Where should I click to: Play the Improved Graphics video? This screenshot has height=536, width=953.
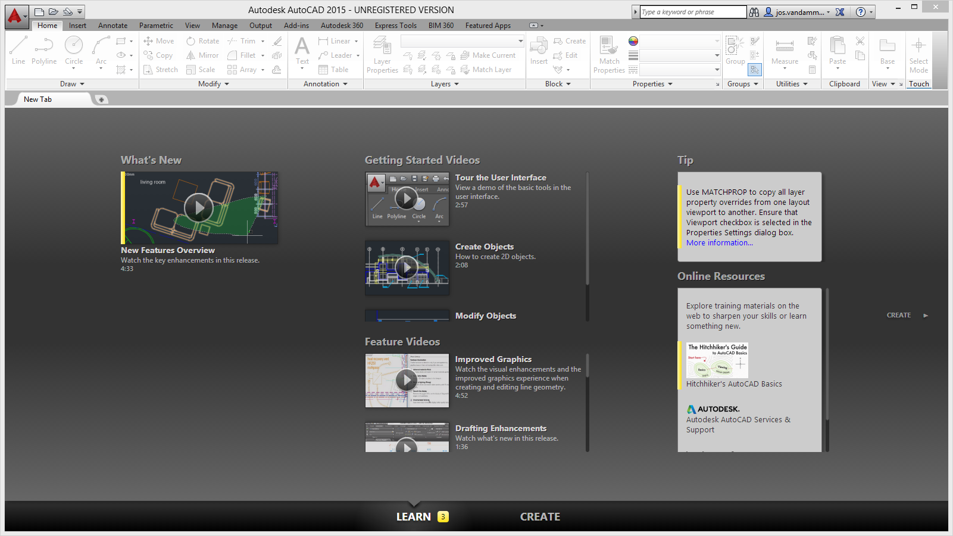pyautogui.click(x=407, y=381)
